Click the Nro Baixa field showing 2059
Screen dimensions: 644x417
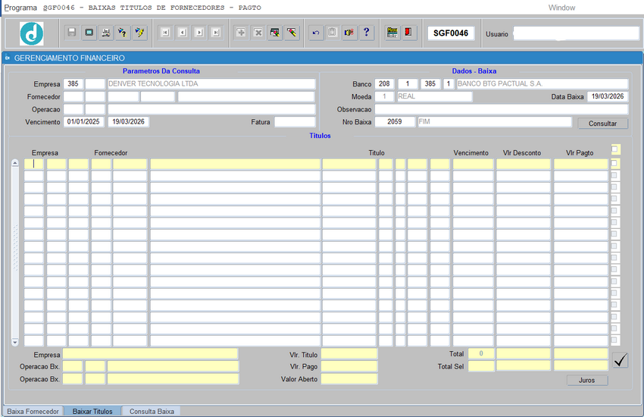(x=395, y=121)
